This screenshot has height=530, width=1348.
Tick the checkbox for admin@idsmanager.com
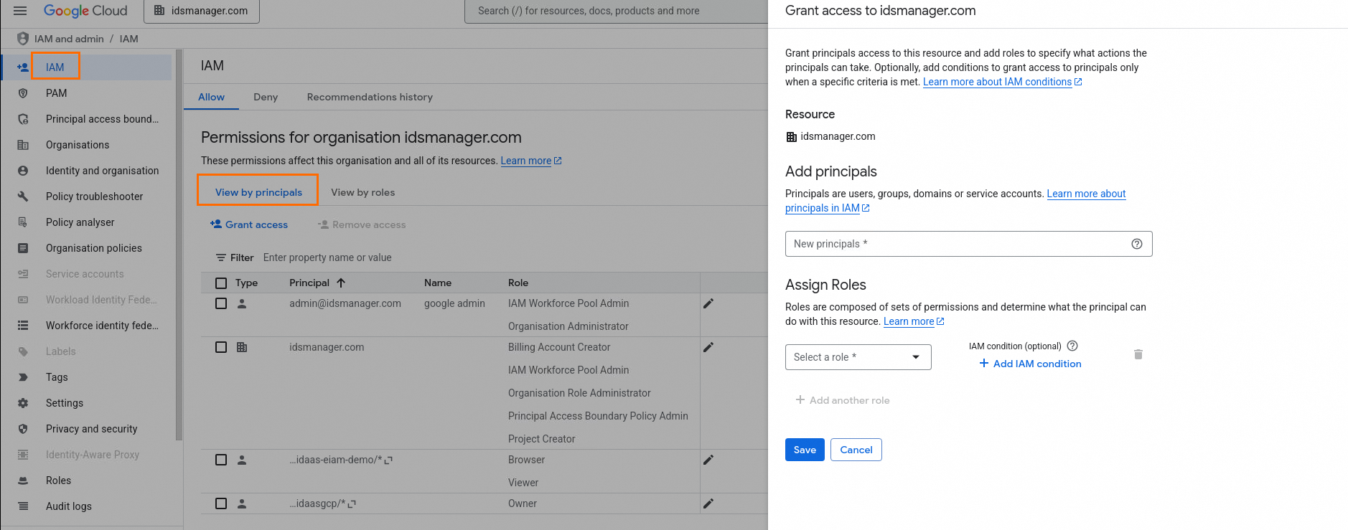pos(221,303)
